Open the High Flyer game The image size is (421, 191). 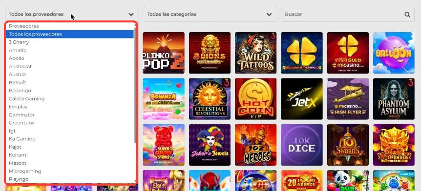pyautogui.click(x=348, y=99)
